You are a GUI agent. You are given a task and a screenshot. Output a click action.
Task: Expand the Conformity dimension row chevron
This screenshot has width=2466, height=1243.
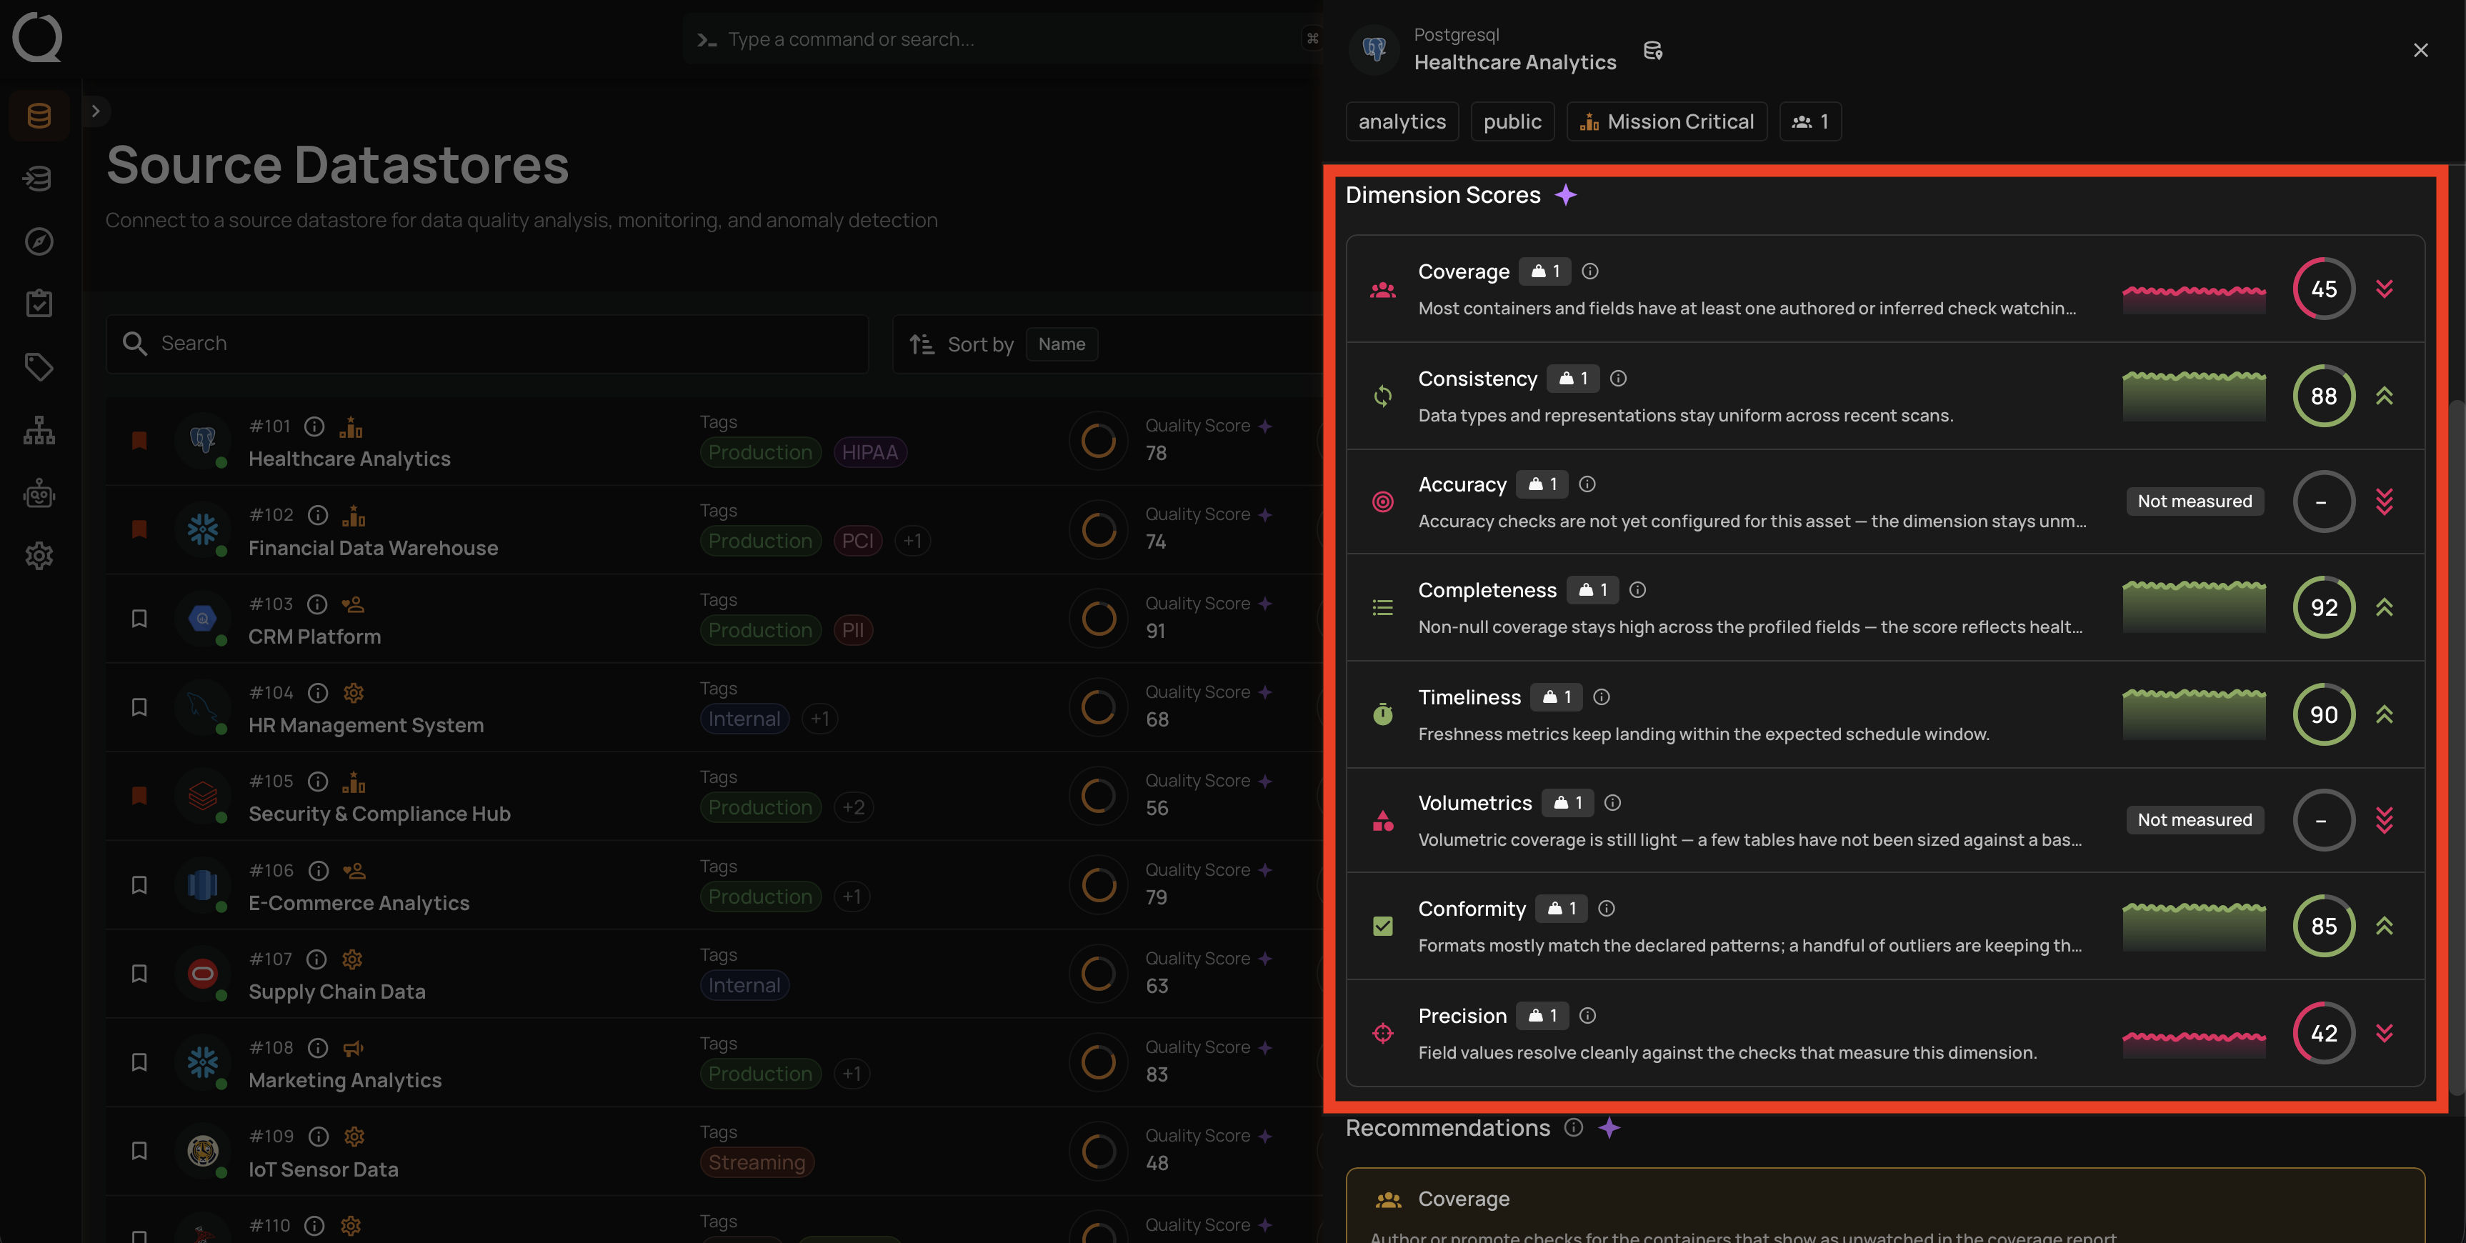2385,927
